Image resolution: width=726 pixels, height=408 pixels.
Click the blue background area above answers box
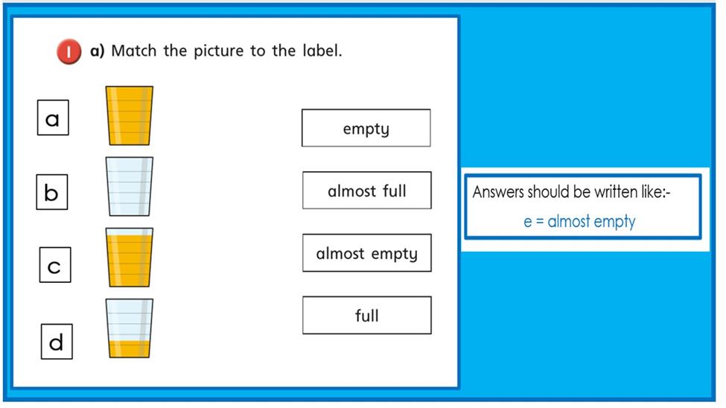click(x=586, y=88)
